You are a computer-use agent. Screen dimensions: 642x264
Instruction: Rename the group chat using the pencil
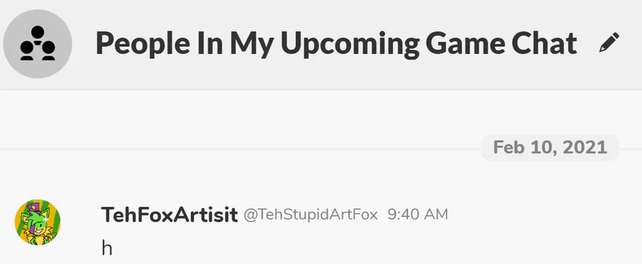(609, 43)
